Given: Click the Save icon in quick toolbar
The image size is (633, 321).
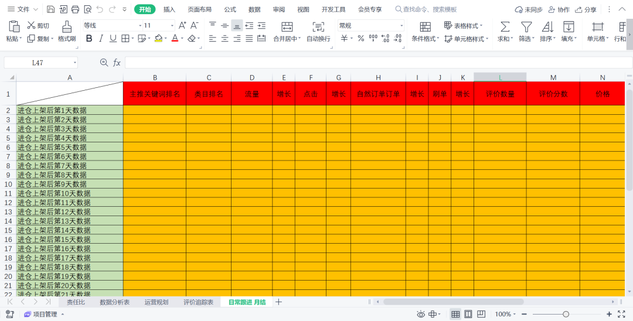Looking at the screenshot, I should pos(51,9).
